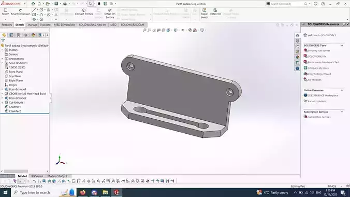This screenshot has height=197, width=350.
Task: Click DimXpertManager tab icon
Action: tap(26, 35)
